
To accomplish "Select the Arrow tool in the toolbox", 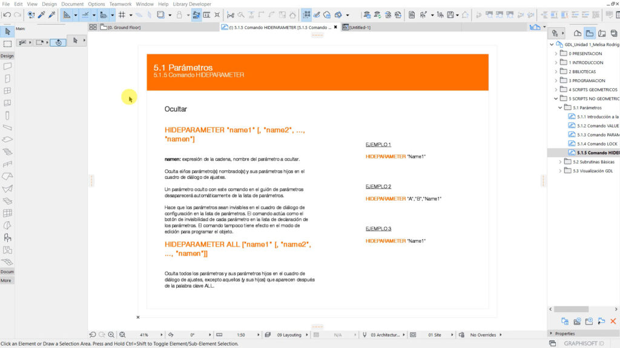I will point(7,31).
